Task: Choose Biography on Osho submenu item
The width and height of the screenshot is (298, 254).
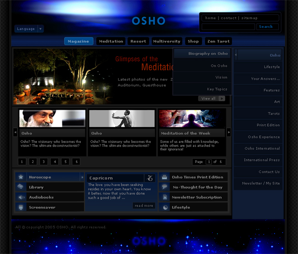Action: (202, 54)
